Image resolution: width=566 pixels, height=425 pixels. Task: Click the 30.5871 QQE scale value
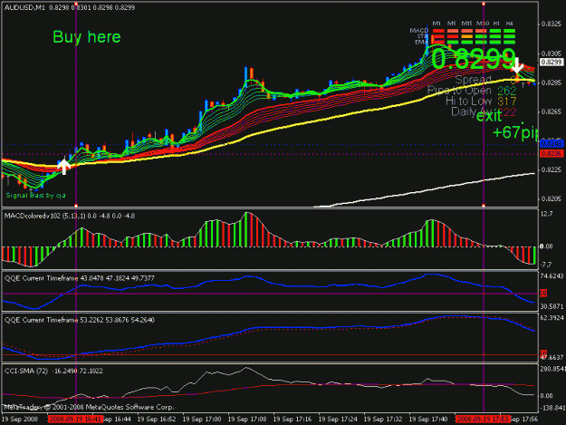pyautogui.click(x=552, y=306)
